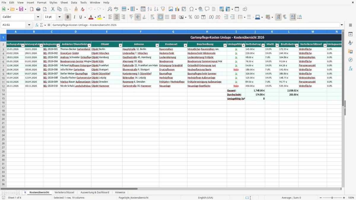Switch to the Verteilerschlüssel sheet tab
Viewport: 356px width, 200px height.
(x=64, y=192)
